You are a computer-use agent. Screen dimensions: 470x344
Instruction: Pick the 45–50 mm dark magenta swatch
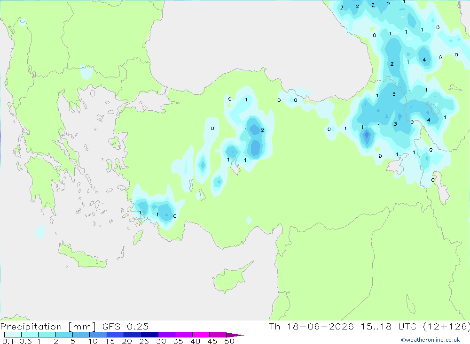pos(218,335)
